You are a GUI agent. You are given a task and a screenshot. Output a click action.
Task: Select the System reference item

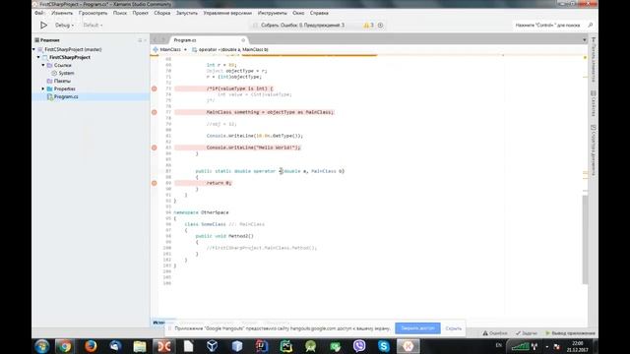click(x=66, y=73)
